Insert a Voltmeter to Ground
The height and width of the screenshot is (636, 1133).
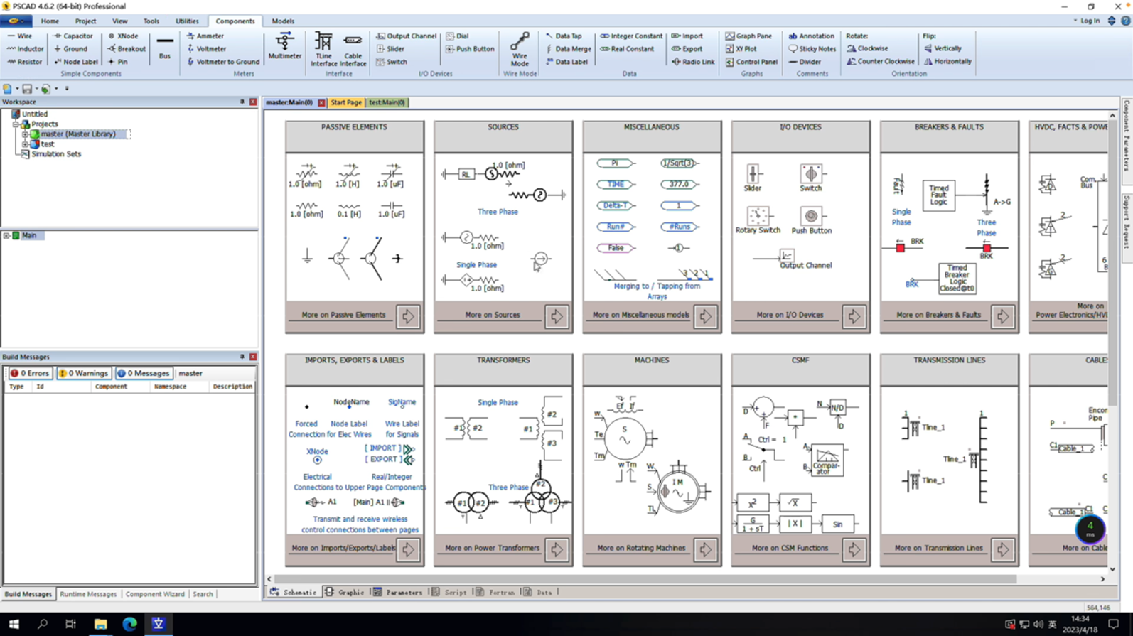[223, 62]
